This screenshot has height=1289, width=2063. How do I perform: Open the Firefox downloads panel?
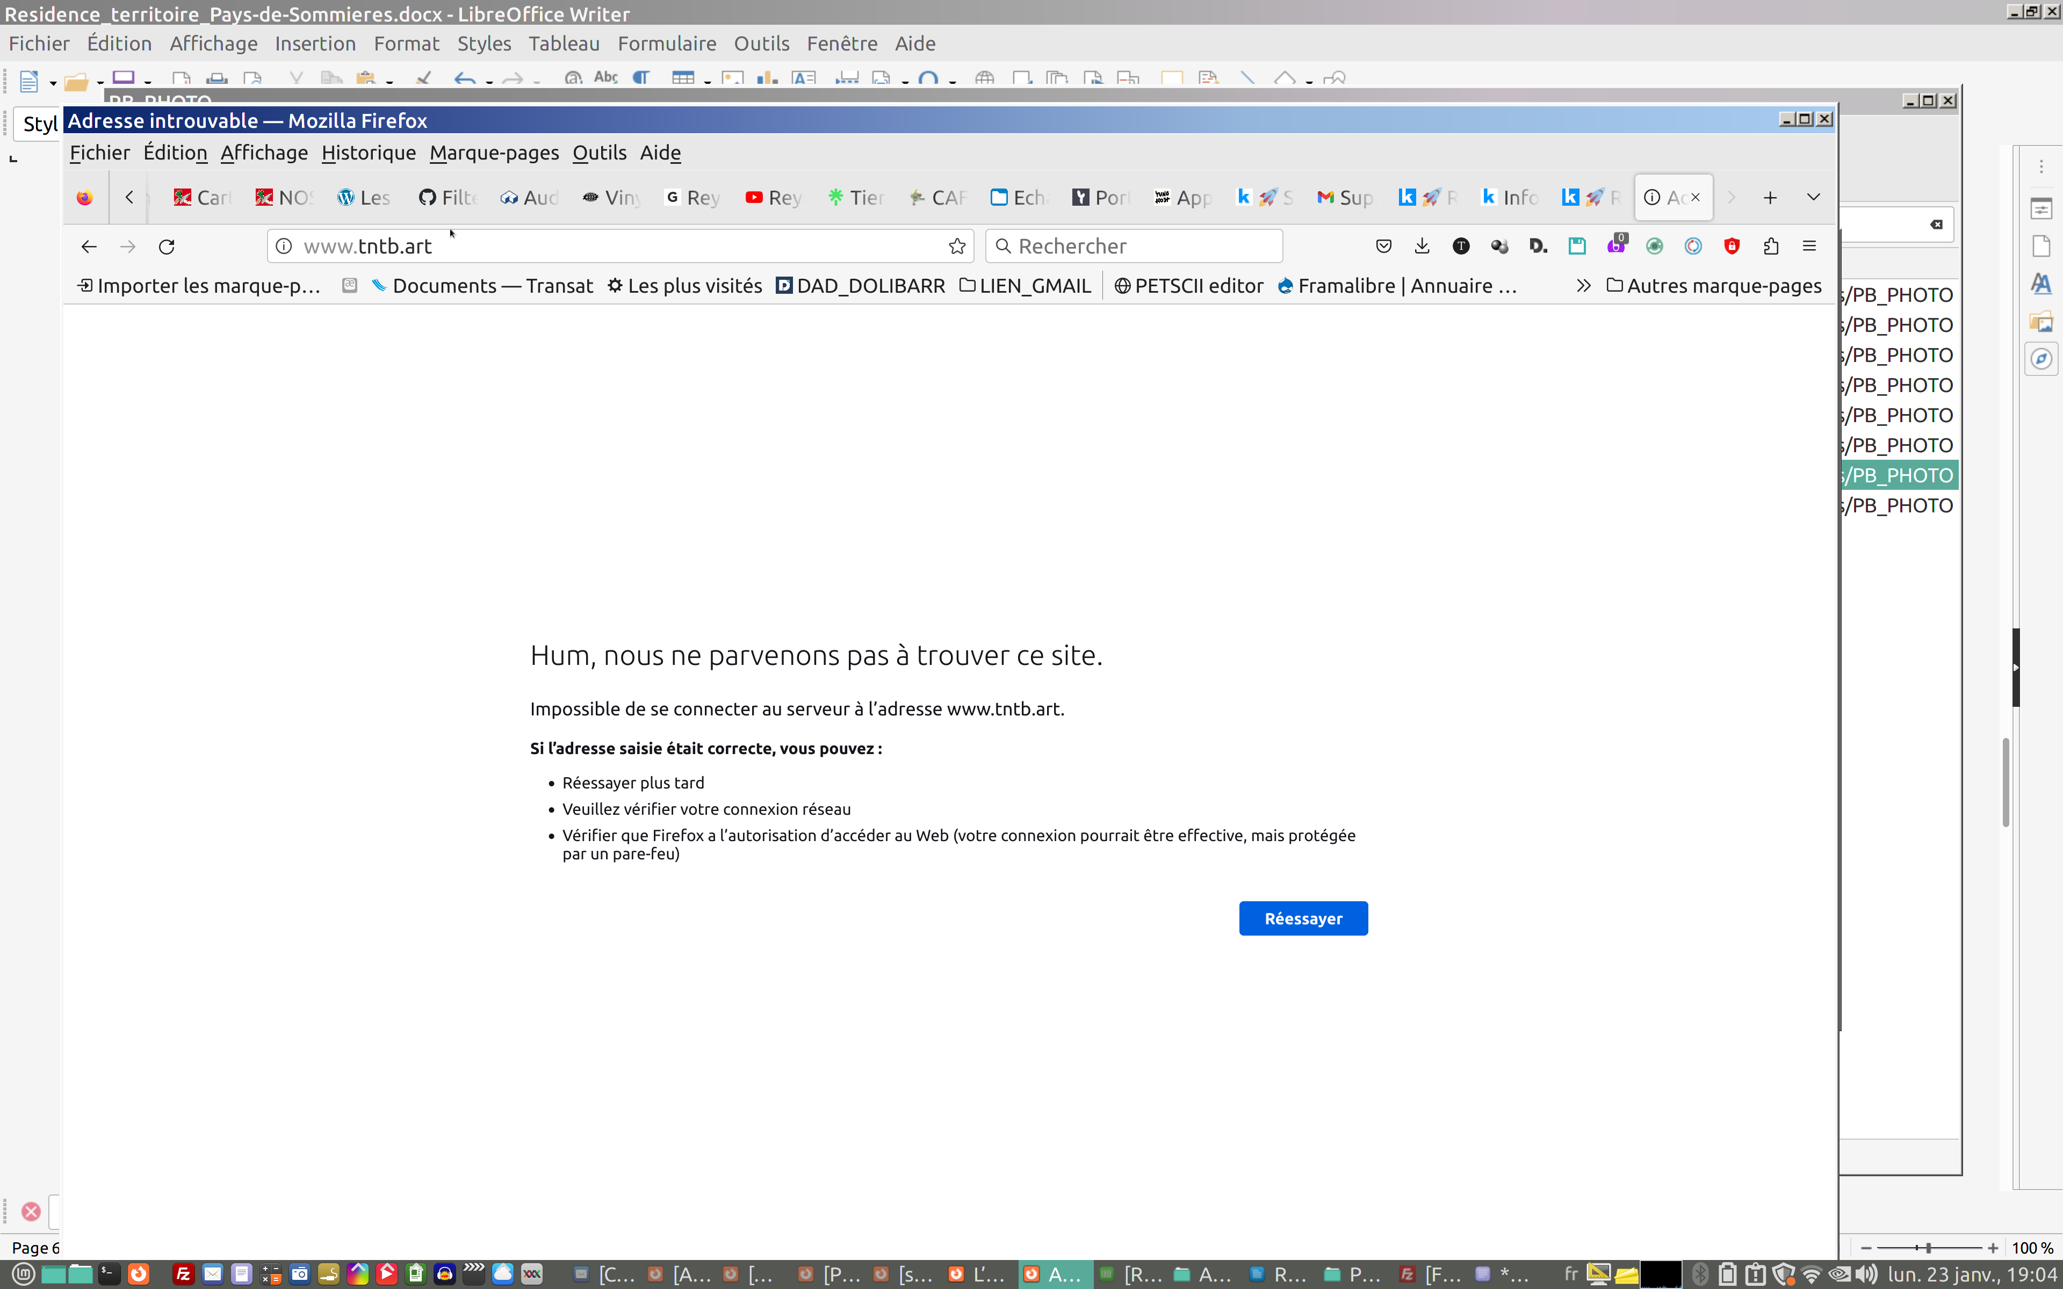pos(1422,247)
